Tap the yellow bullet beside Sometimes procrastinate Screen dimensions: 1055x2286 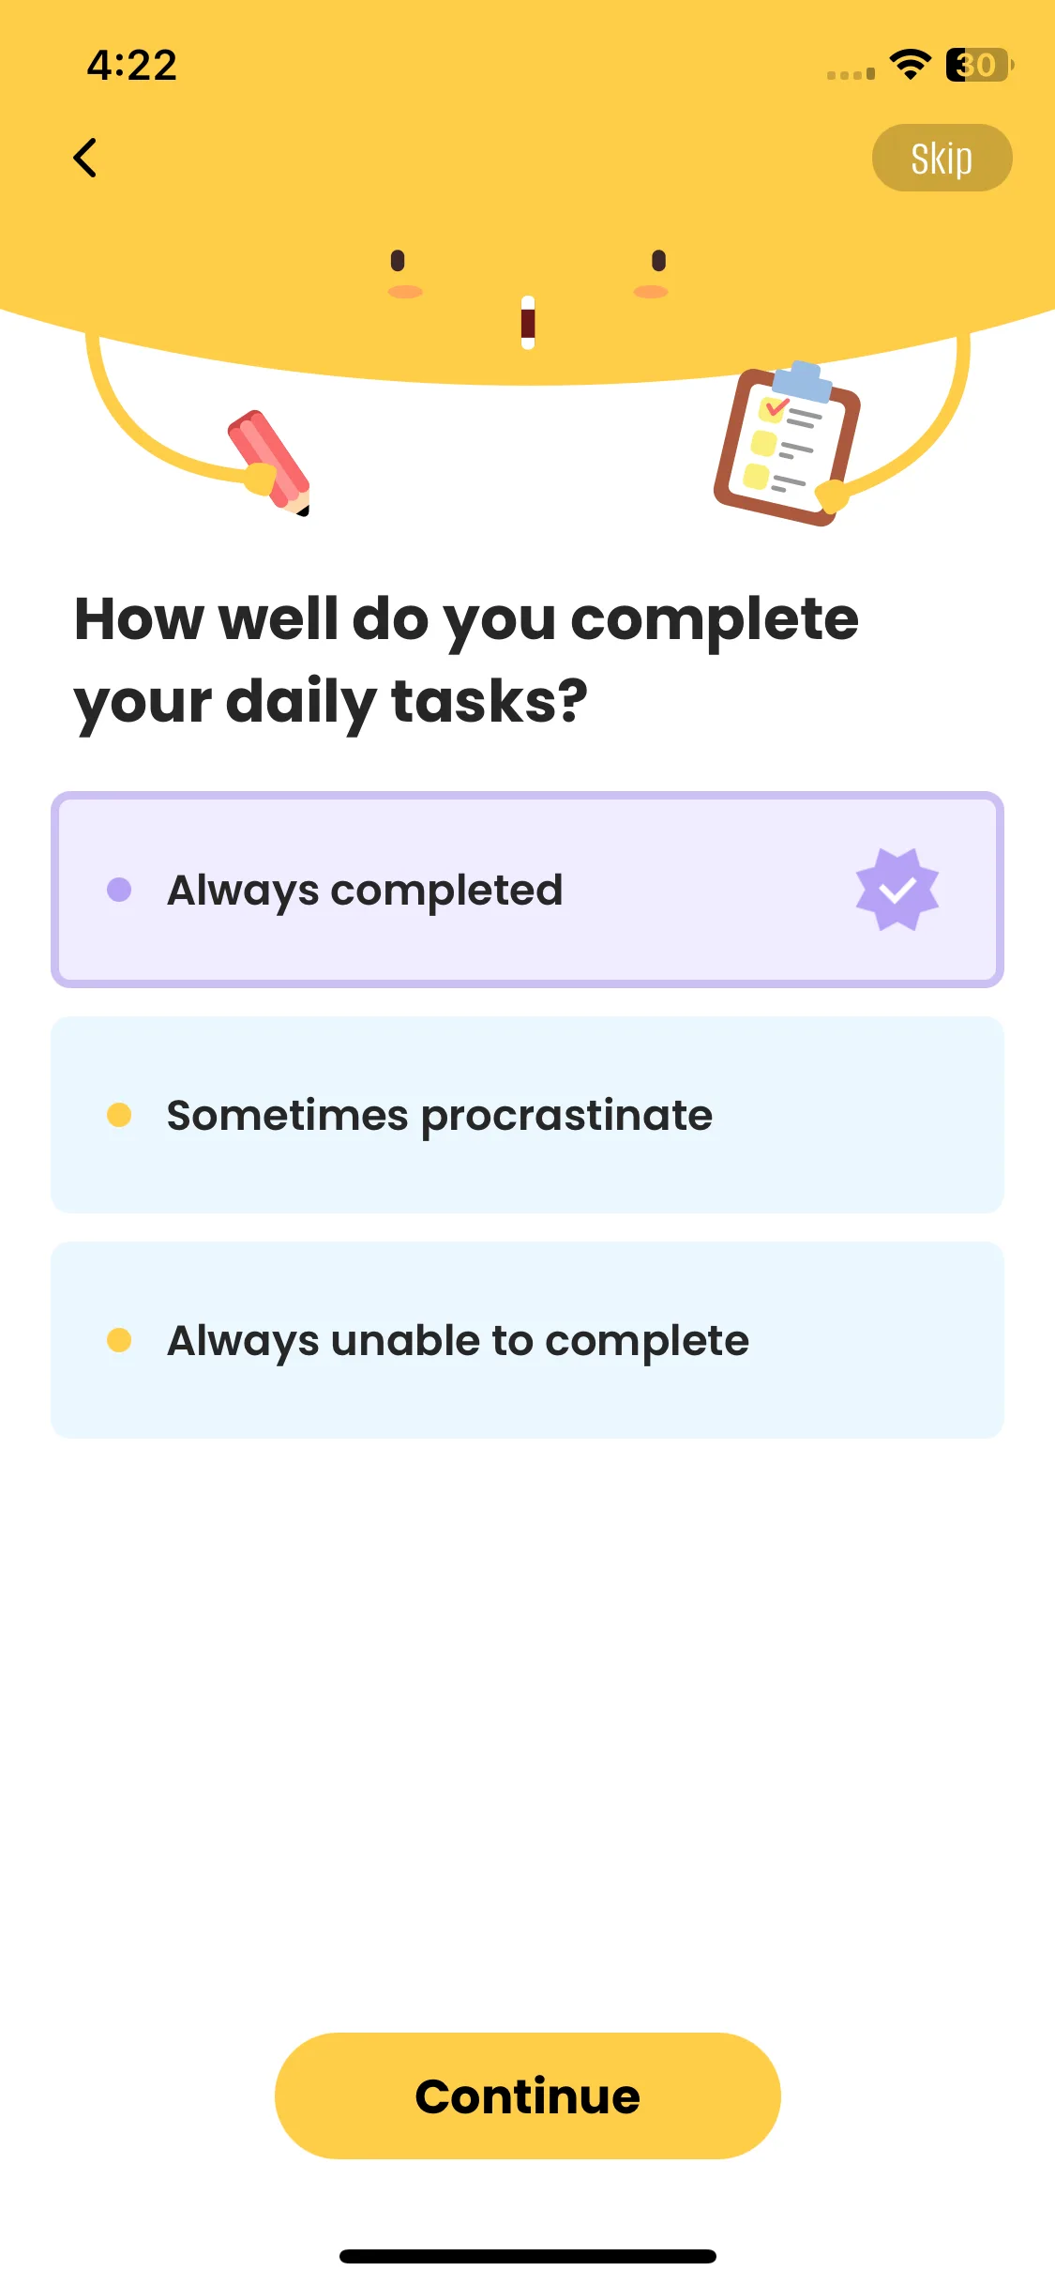click(119, 1115)
